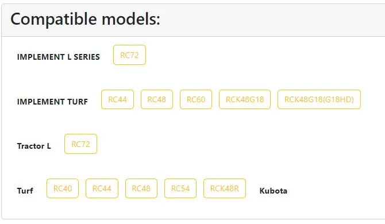Click the RC60 model tag

tap(196, 99)
